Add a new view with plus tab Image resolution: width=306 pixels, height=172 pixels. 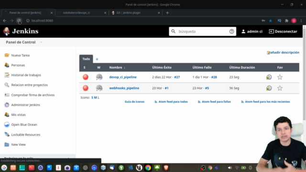(97, 59)
